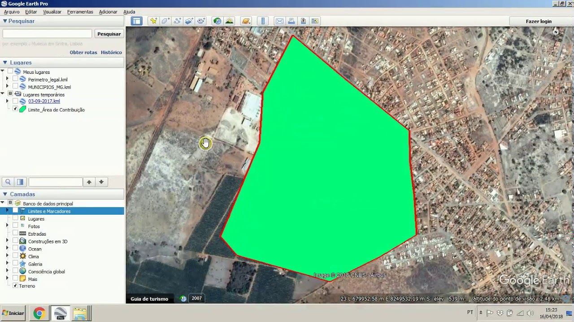Open the Adicionar menu
Image resolution: width=574 pixels, height=322 pixels.
(x=108, y=12)
